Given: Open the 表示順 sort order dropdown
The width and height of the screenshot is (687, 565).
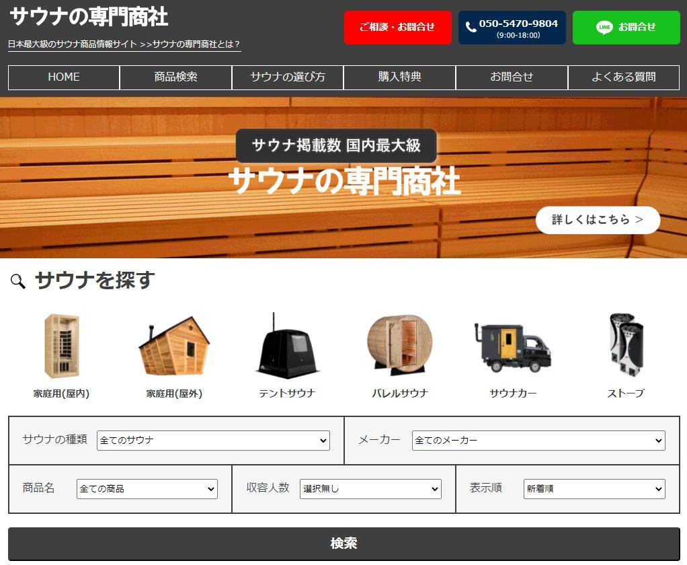Looking at the screenshot, I should (x=594, y=489).
